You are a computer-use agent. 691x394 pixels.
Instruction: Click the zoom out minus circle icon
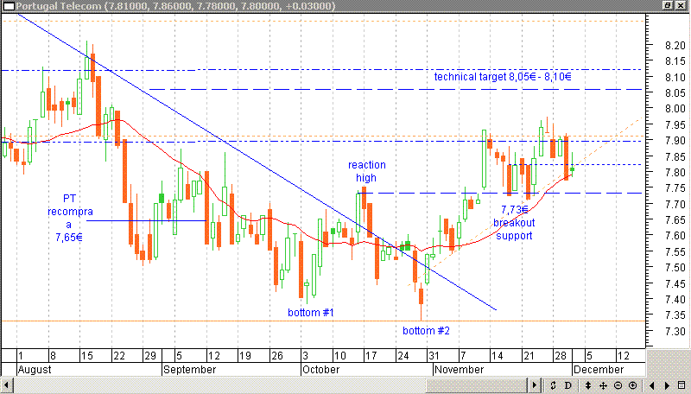point(618,385)
